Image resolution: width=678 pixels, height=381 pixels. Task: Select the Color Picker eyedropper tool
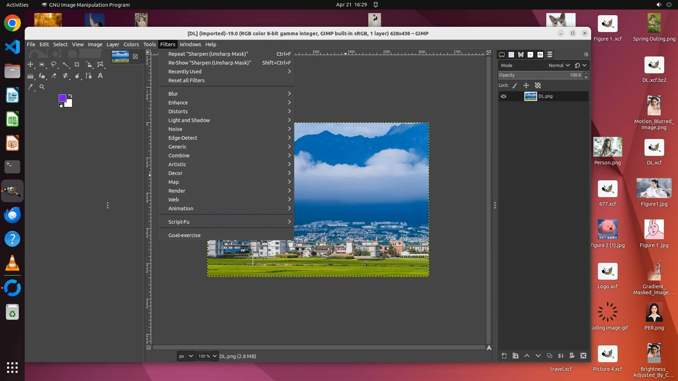pos(31,87)
